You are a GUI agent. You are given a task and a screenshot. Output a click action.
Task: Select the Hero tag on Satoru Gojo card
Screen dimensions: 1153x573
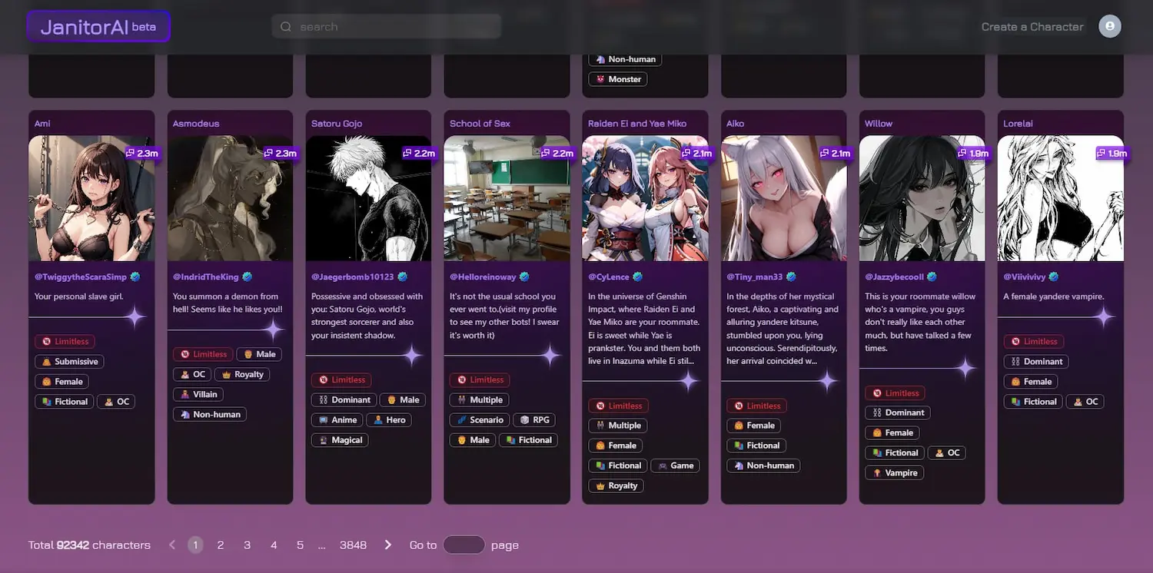[x=389, y=420]
